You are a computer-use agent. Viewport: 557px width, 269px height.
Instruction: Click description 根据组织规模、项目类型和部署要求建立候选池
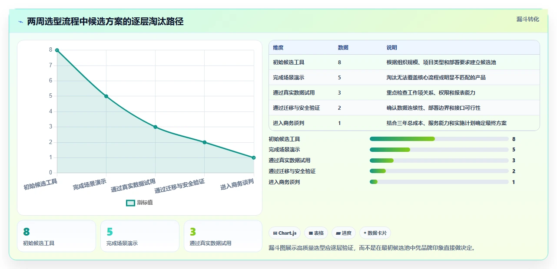pos(441,62)
